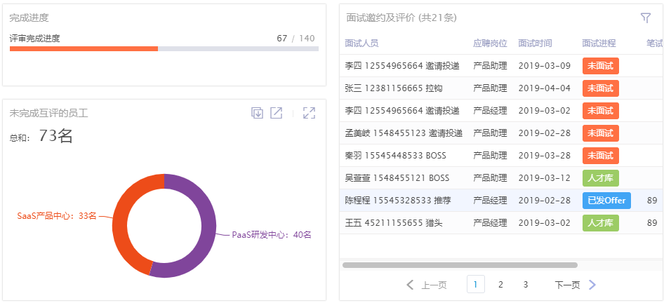
Task: Click the SaaS产品中心：33名 chart label
Action: 57,216
